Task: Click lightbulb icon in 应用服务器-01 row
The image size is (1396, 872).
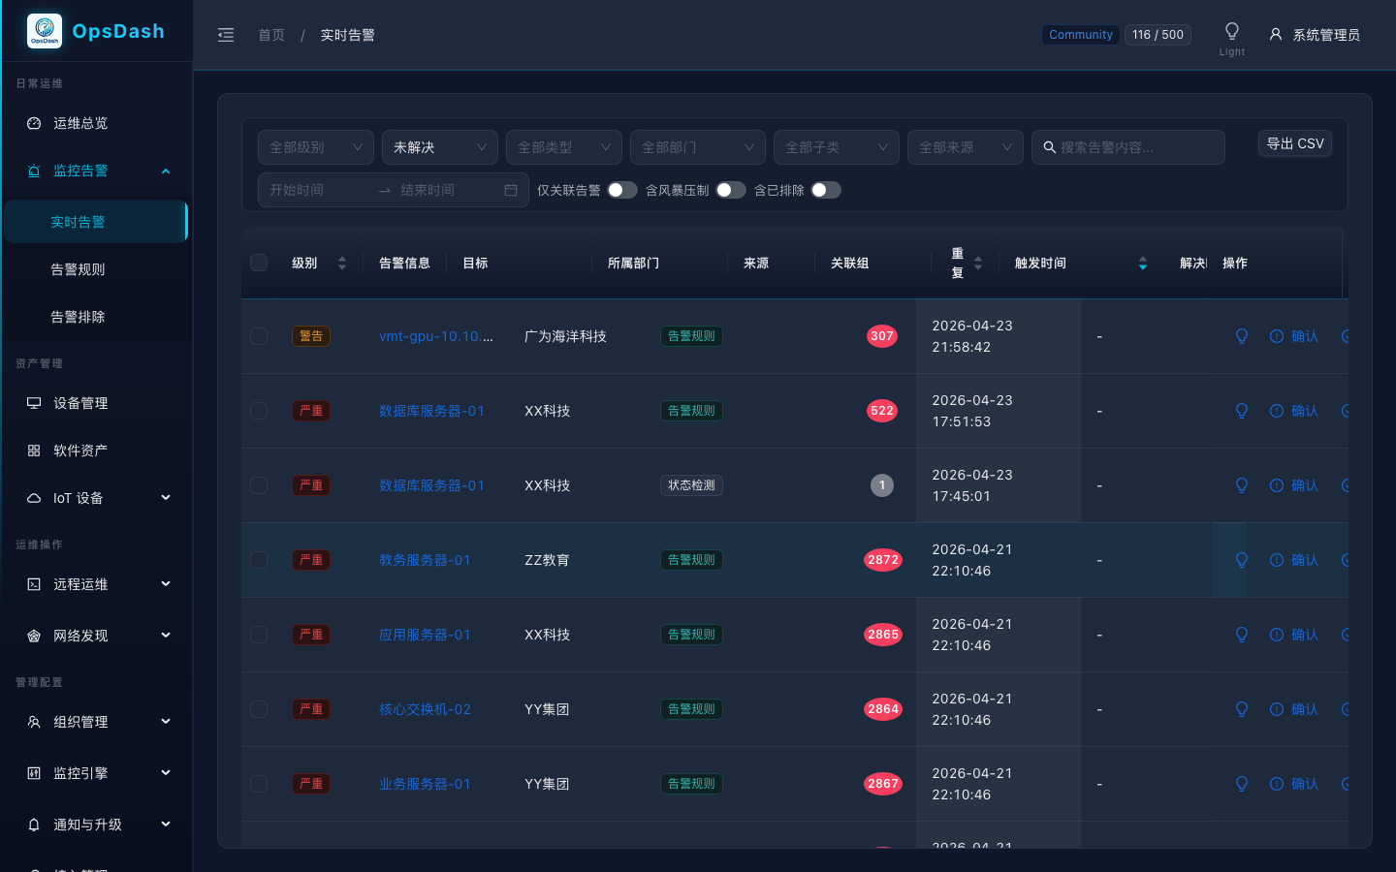Action: click(1242, 635)
